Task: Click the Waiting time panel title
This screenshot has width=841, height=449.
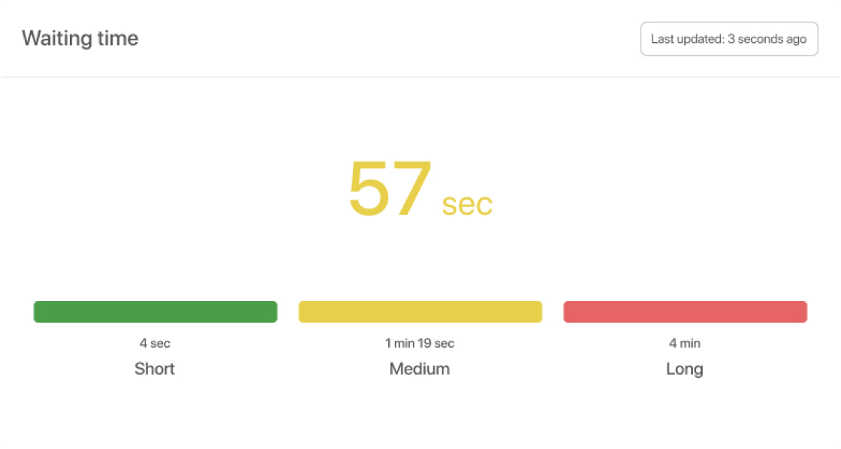Action: [x=80, y=38]
